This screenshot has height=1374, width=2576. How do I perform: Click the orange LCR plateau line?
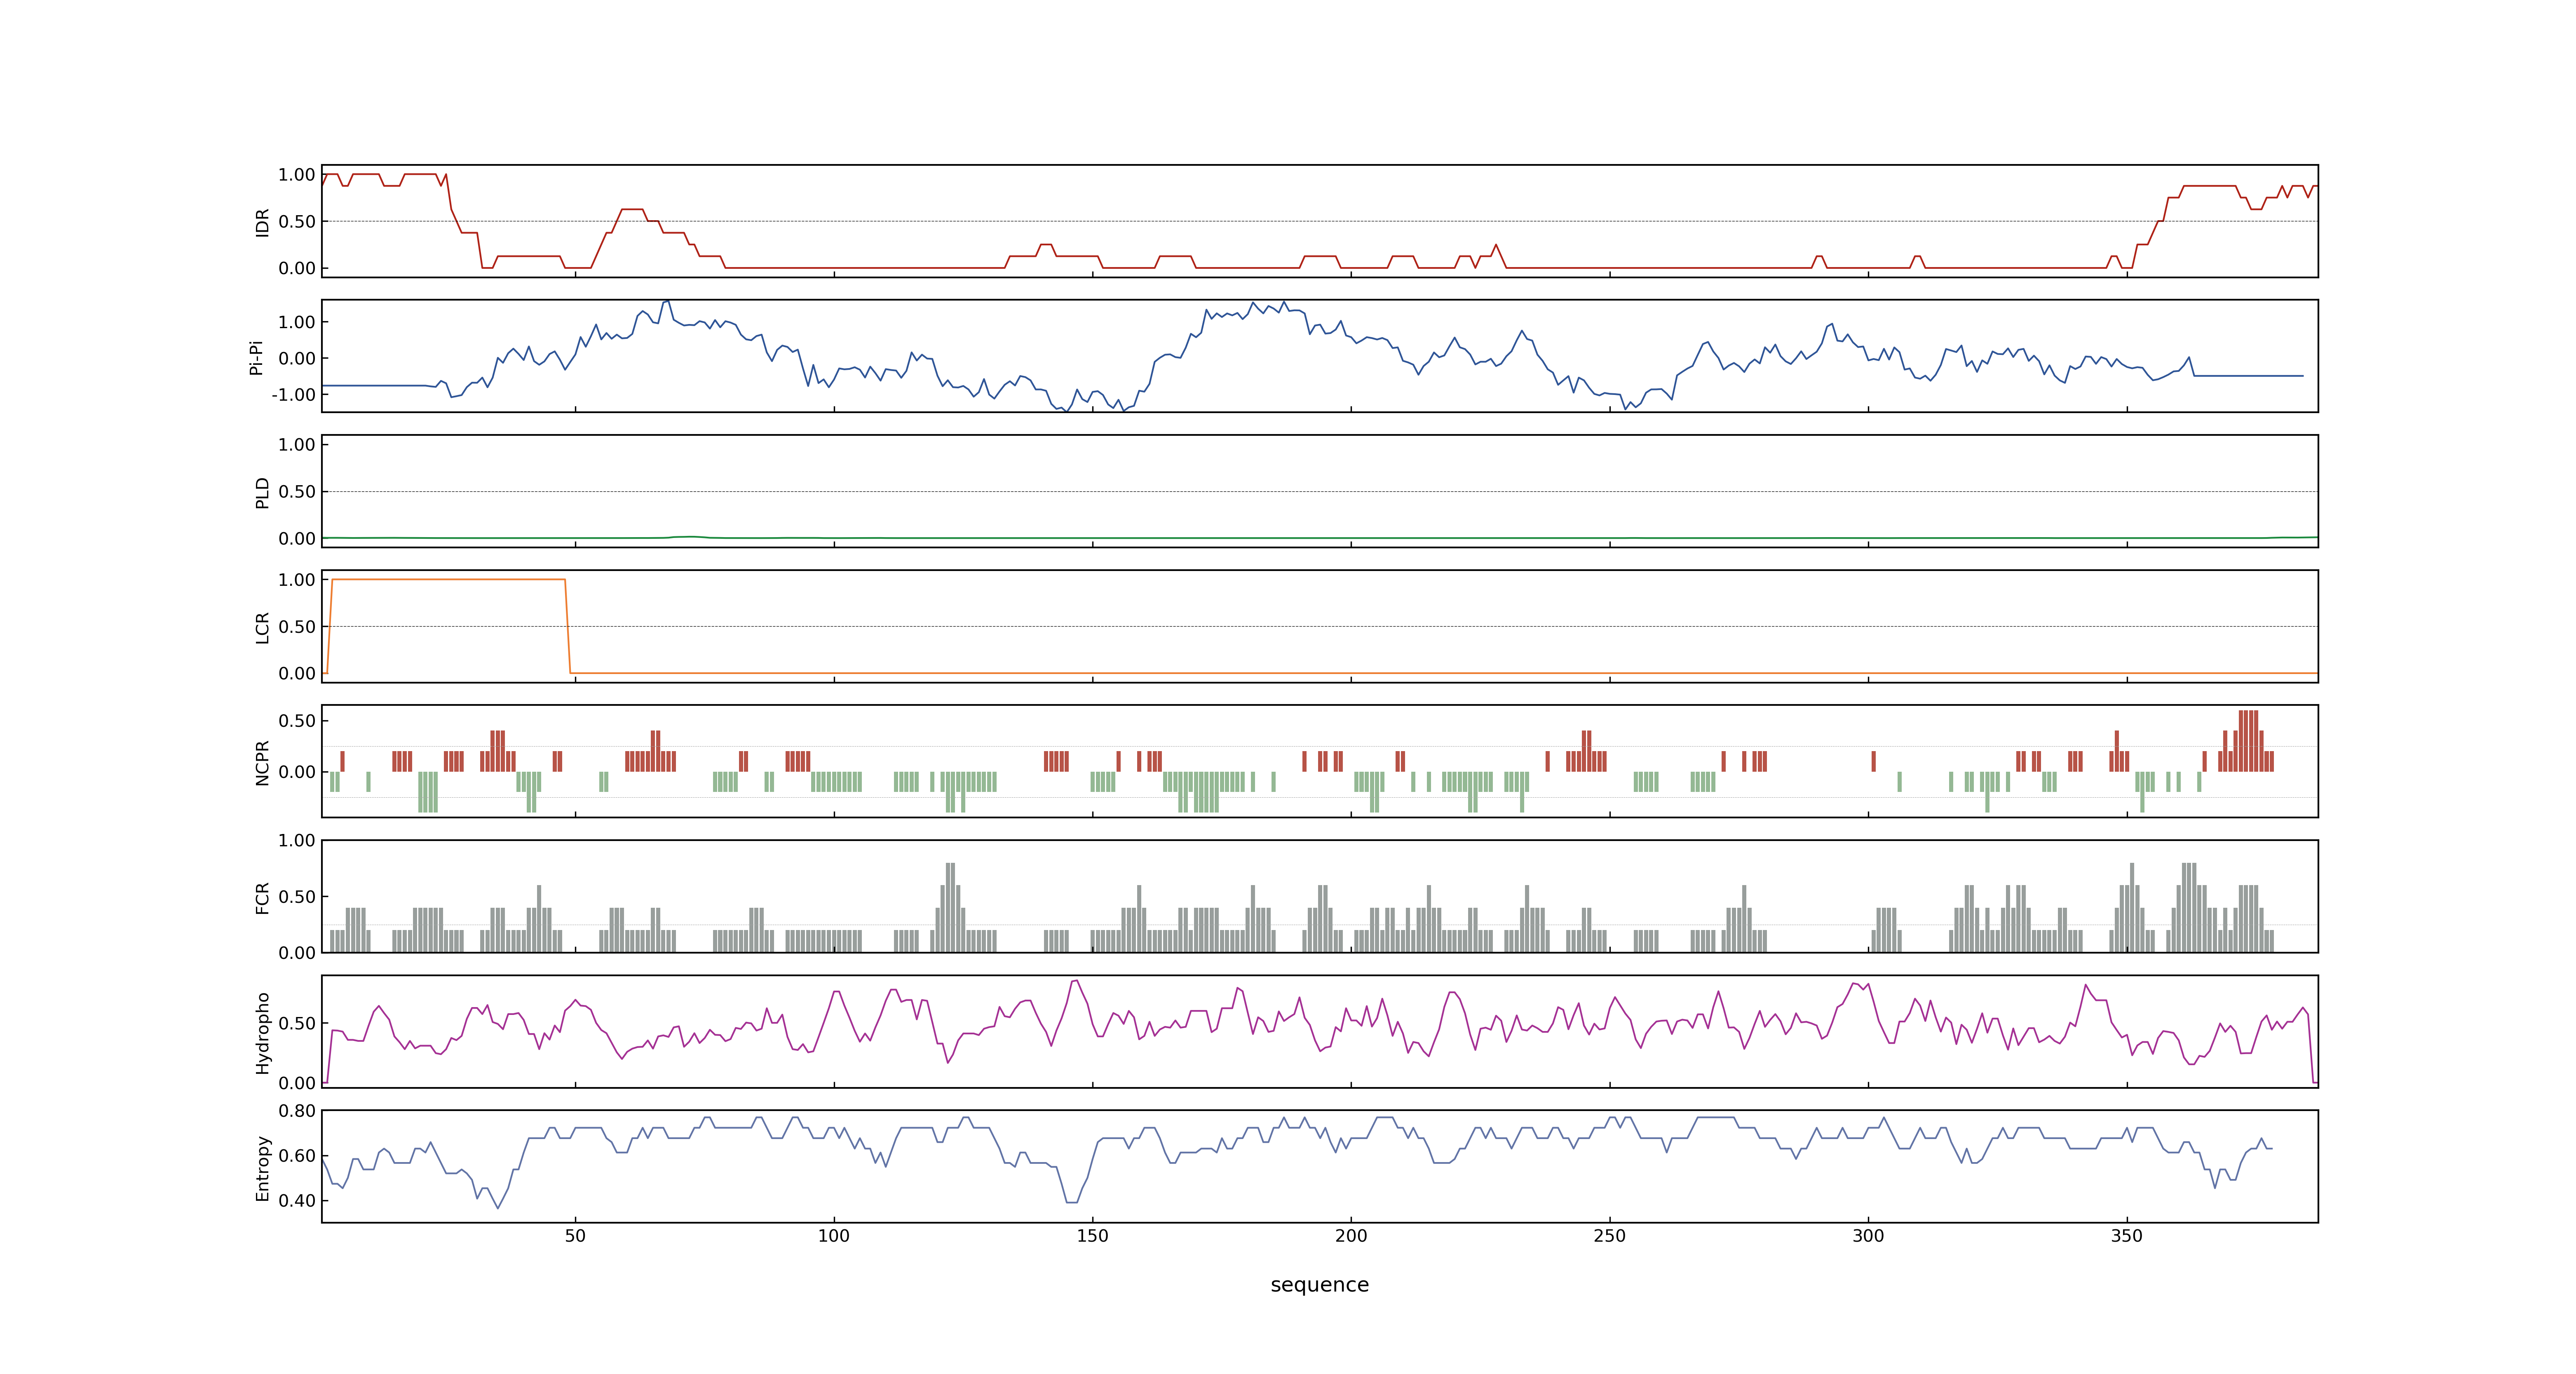448,579
